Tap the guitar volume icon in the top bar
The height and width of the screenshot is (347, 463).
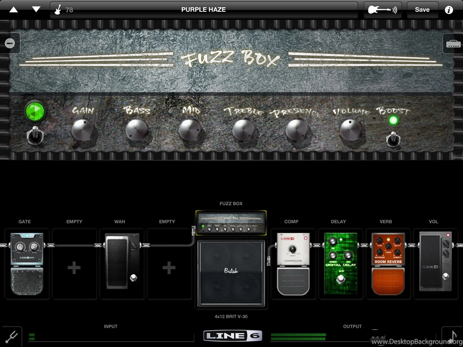point(382,9)
